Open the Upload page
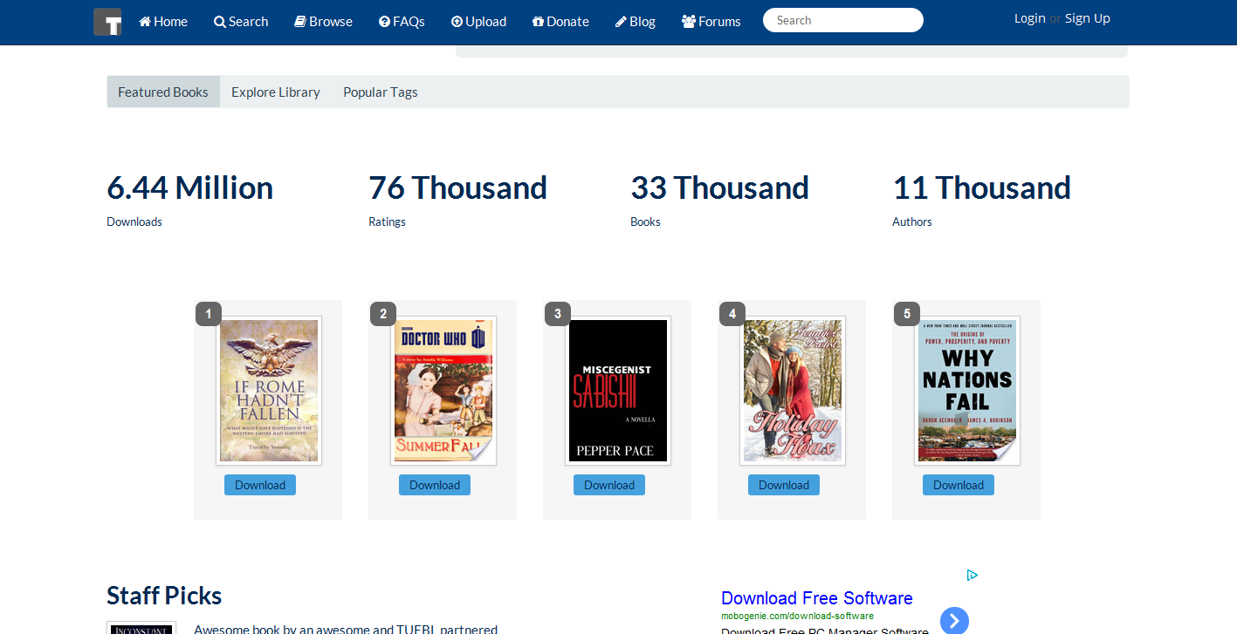Screen dimensions: 1237x634 tap(478, 22)
